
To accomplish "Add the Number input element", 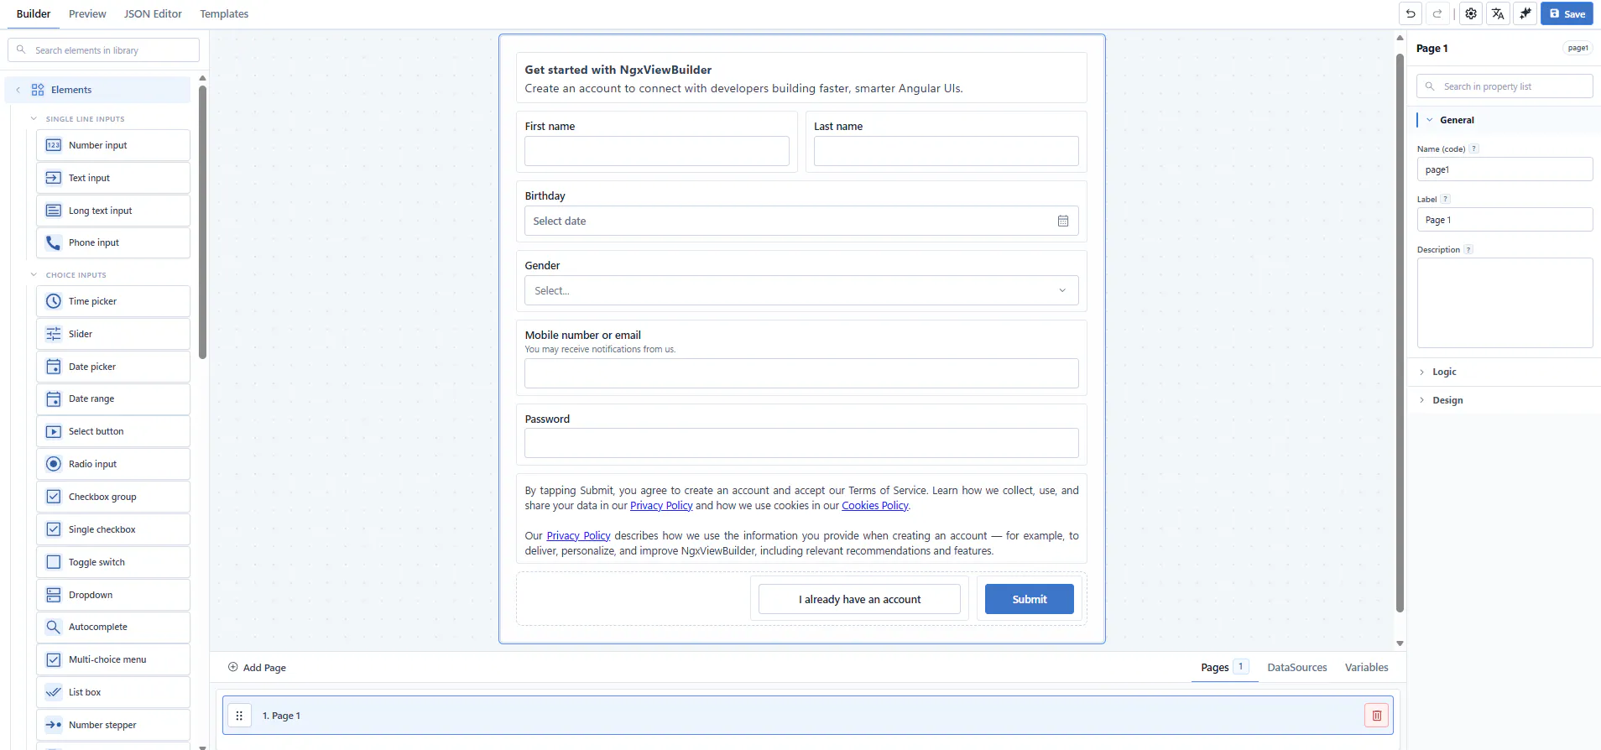I will [x=113, y=145].
